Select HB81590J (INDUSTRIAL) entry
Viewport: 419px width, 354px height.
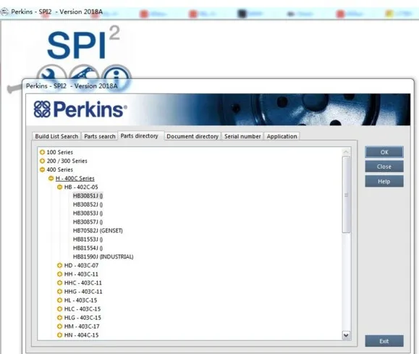point(103,257)
